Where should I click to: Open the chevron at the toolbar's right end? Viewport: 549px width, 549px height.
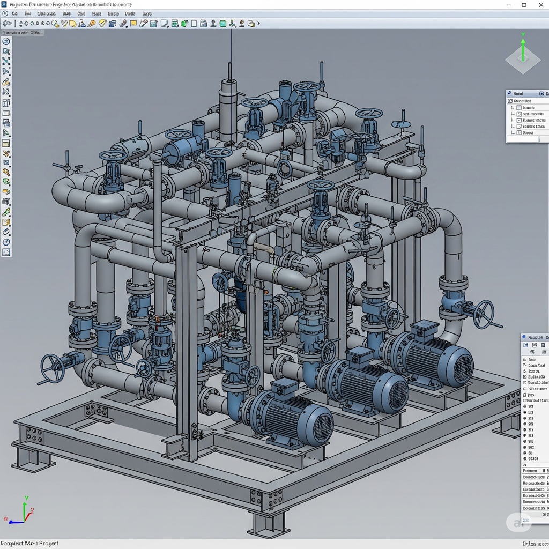click(x=258, y=23)
